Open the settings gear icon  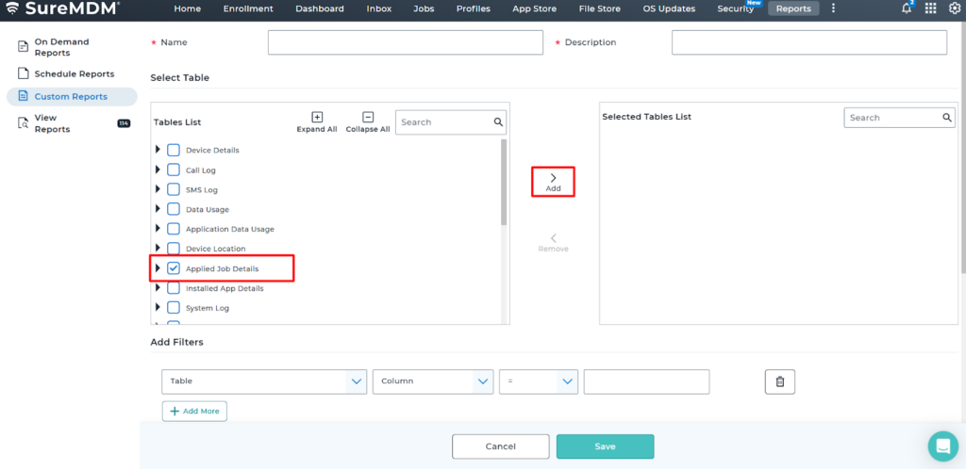click(954, 8)
